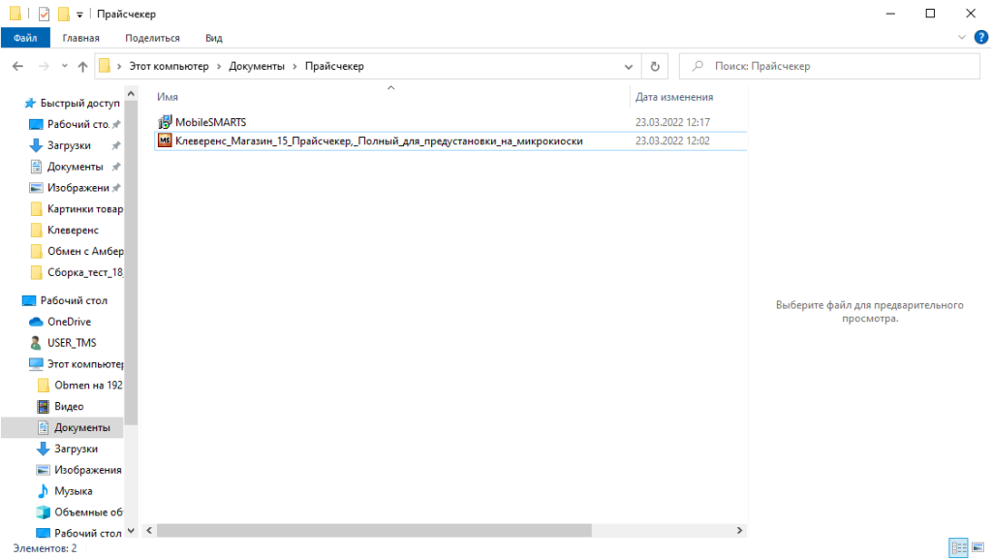Open Изображения under Этот компьютер
This screenshot has height=559, width=992.
point(87,470)
